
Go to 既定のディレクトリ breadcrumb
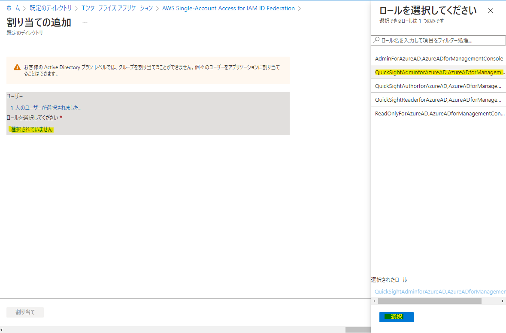[51, 8]
